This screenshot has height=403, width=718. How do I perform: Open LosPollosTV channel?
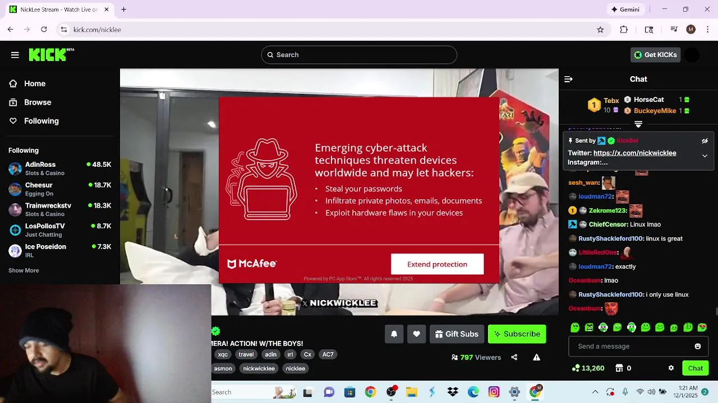click(60, 230)
